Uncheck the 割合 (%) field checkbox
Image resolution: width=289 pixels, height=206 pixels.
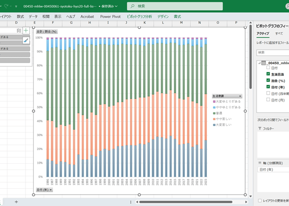pyautogui.click(x=268, y=81)
